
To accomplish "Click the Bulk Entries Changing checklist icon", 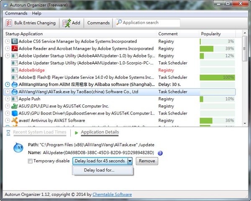I will [9, 23].
